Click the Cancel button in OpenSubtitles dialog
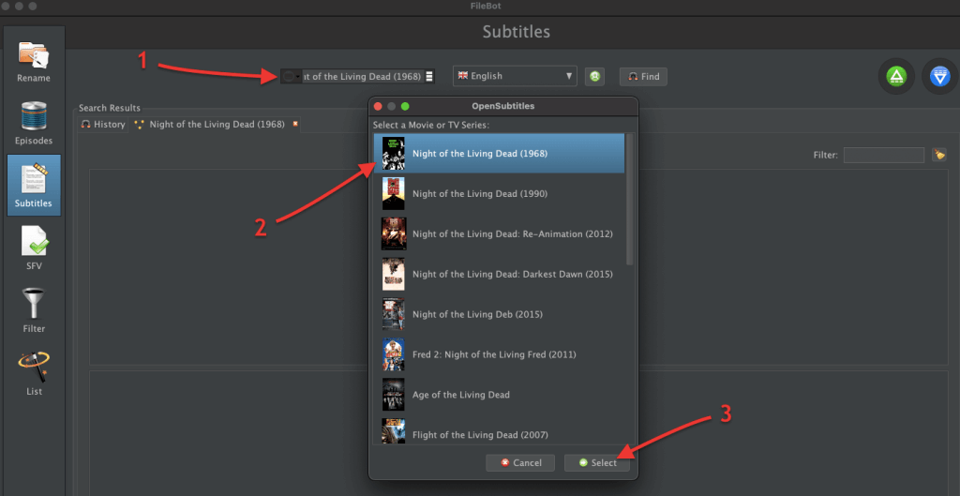 [x=520, y=463]
